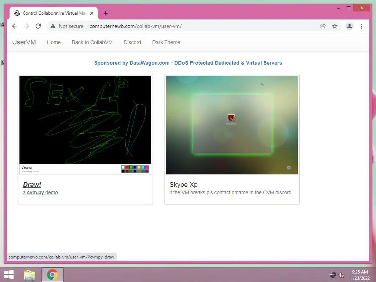The height and width of the screenshot is (282, 376).
Task: Click the muted volume tray icon
Action: point(341,275)
